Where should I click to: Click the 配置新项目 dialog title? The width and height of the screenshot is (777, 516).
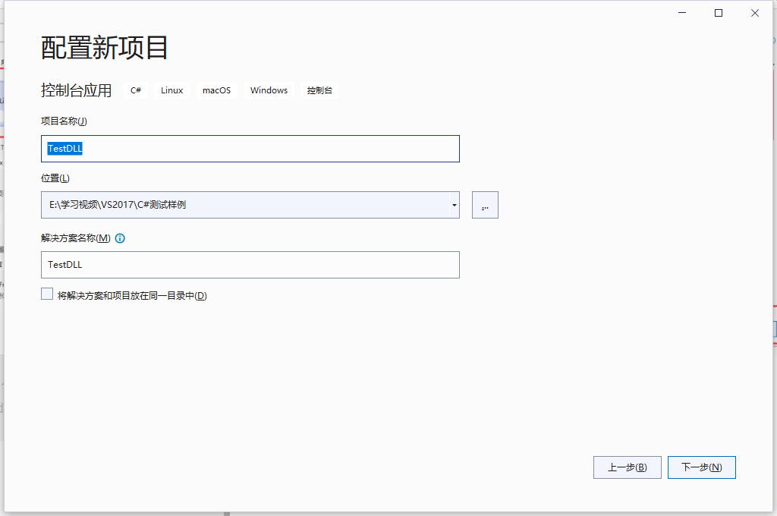click(105, 47)
